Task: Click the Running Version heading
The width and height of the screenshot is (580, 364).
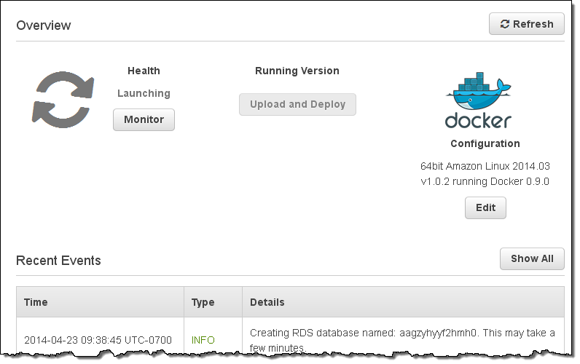Action: point(297,71)
